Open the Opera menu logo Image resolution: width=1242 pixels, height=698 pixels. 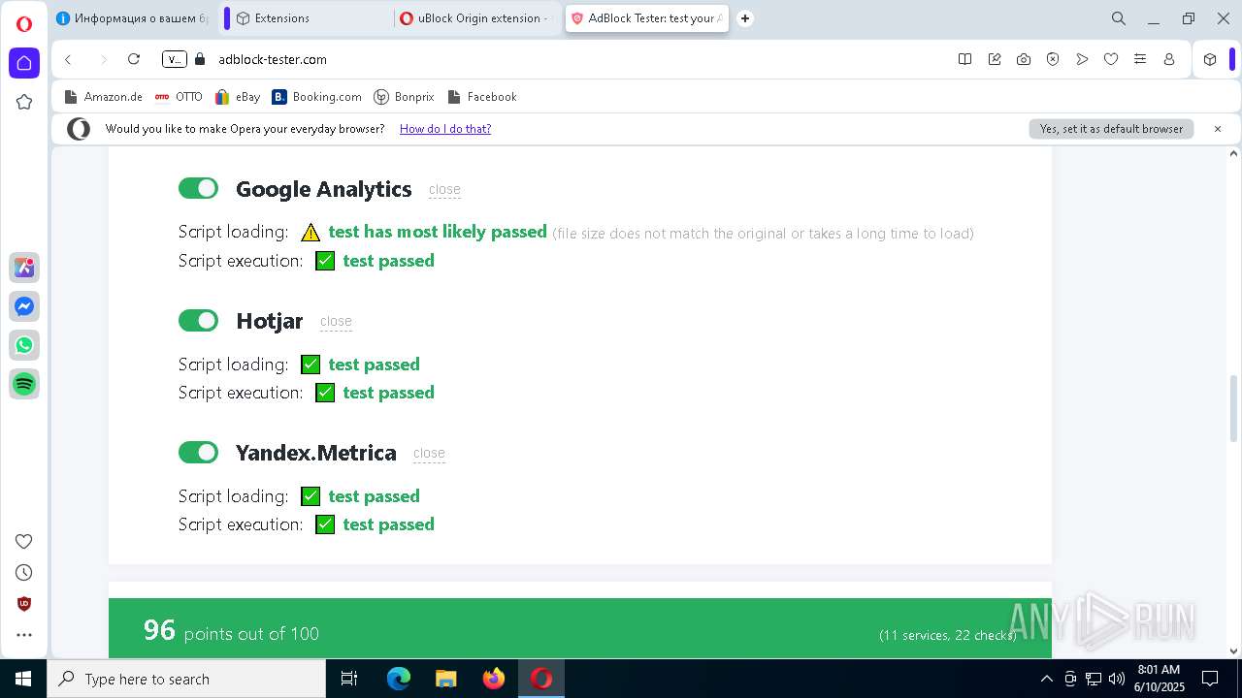point(24,23)
